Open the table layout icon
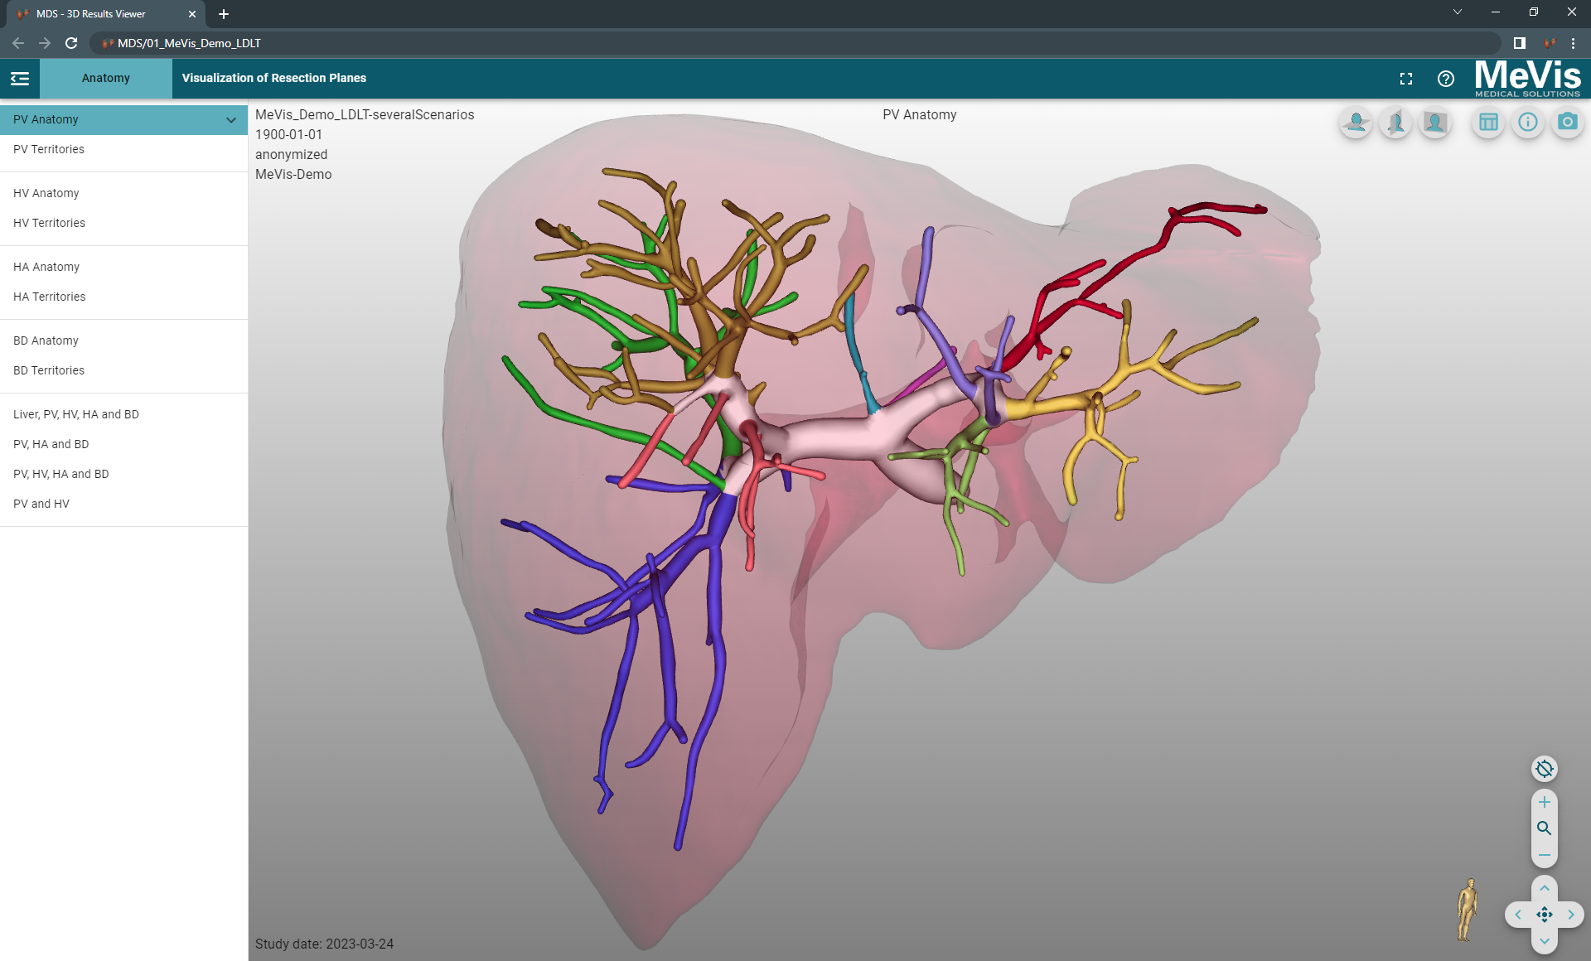Image resolution: width=1591 pixels, height=961 pixels. click(x=1488, y=123)
